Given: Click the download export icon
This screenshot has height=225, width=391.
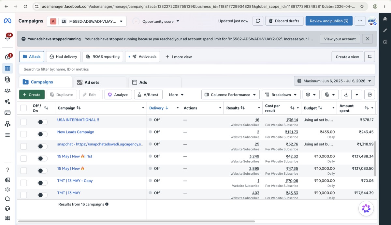Looking at the screenshot, I should point(346,95).
